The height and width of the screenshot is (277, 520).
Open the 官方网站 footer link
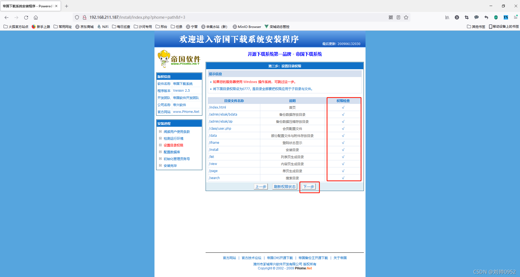pos(230,258)
